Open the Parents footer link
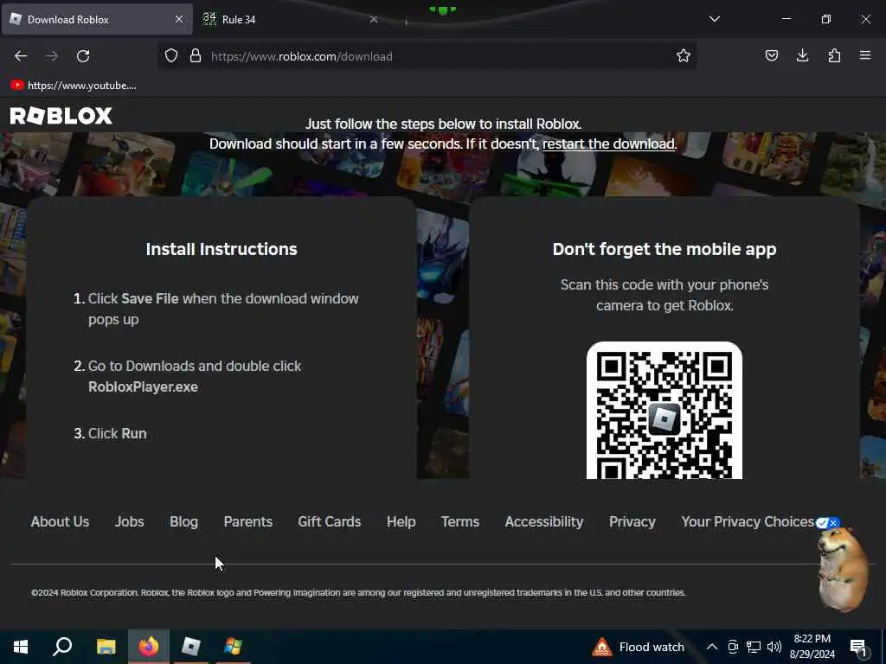The width and height of the screenshot is (886, 664). (x=248, y=521)
